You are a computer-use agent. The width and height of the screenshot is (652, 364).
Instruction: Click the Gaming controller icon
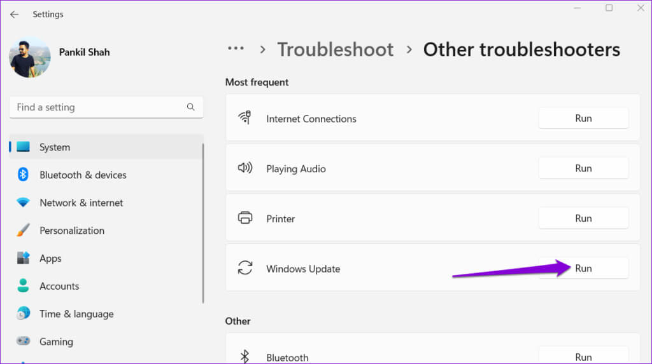pyautogui.click(x=24, y=340)
